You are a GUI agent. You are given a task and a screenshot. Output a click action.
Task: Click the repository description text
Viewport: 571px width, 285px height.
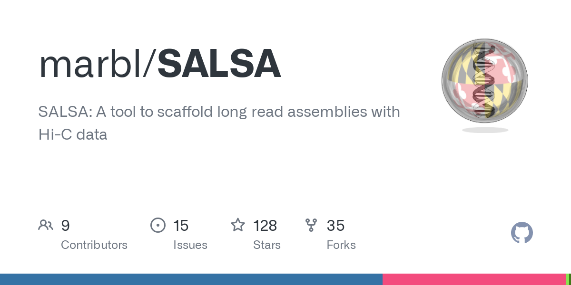click(219, 123)
